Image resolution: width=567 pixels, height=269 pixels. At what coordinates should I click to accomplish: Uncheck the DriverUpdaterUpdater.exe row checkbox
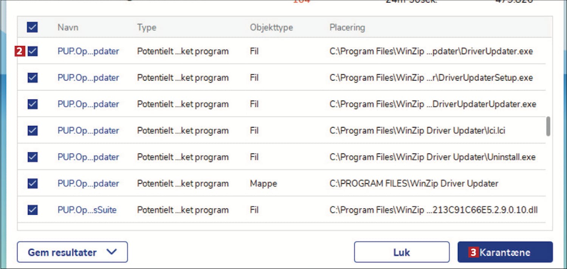(33, 104)
